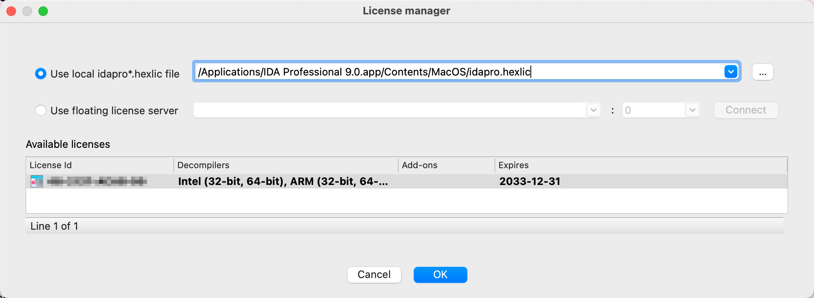This screenshot has height=298, width=814.
Task: Select the blurred License Id entry
Action: point(97,182)
